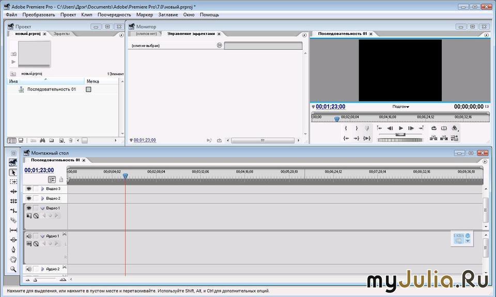The height and width of the screenshot is (297, 496).
Task: Select the Rate Stretch tool
Action: point(13,211)
